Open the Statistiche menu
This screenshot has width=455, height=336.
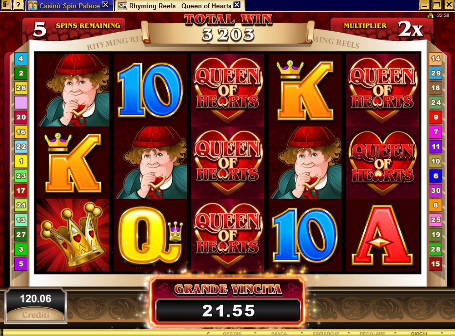[326, 334]
